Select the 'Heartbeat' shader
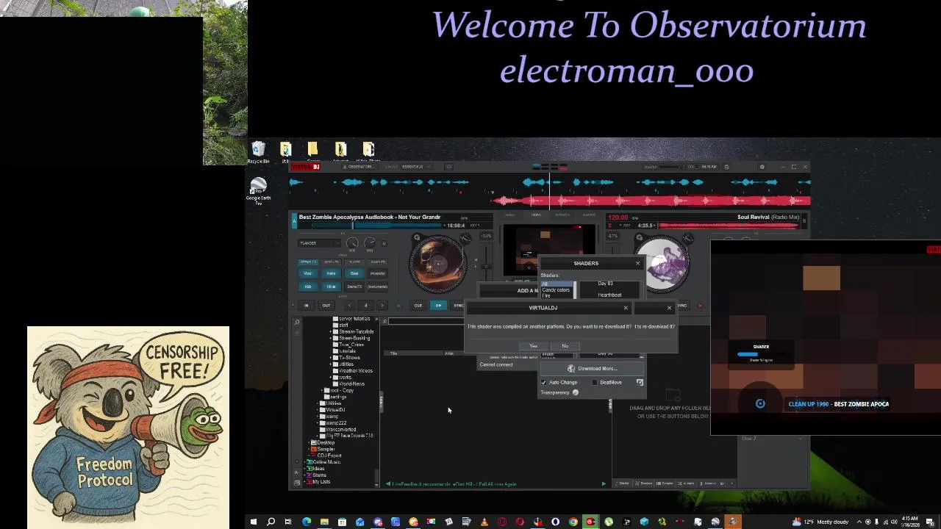The height and width of the screenshot is (529, 941). [609, 295]
